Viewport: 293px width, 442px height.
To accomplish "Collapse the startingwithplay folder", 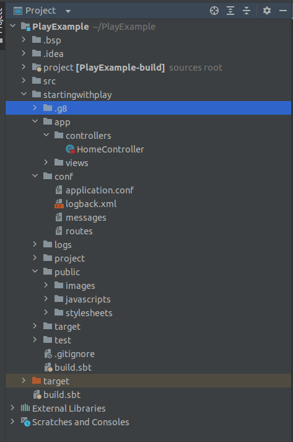I will pyautogui.click(x=24, y=94).
